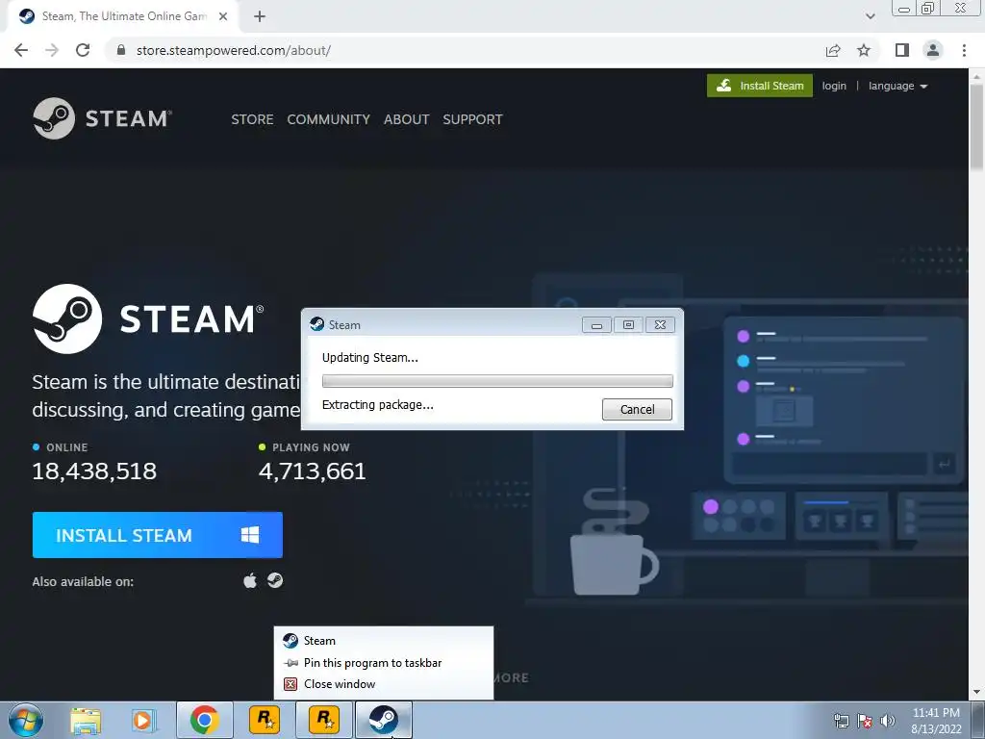
Task: Open the STORE navigation item
Action: (x=252, y=119)
